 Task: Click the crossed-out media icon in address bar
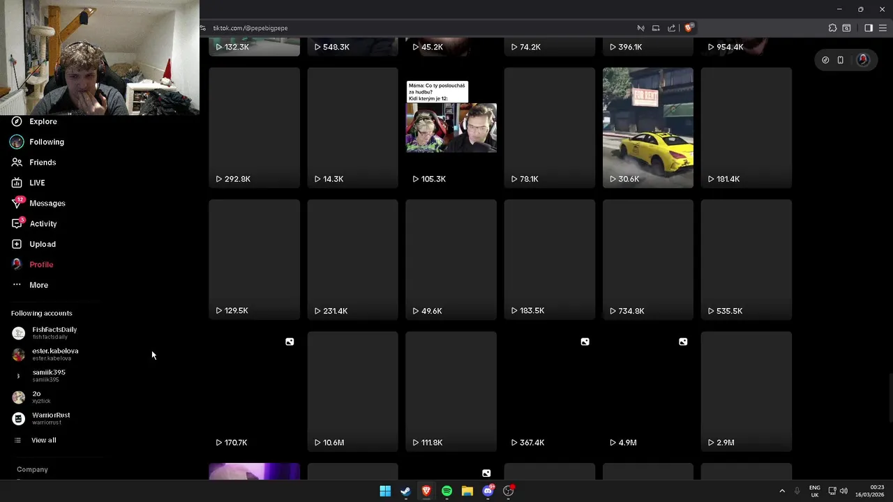pos(640,28)
